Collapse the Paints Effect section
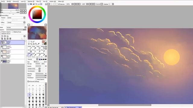Viewport: 193px width, 108px height. [x=1, y=16]
